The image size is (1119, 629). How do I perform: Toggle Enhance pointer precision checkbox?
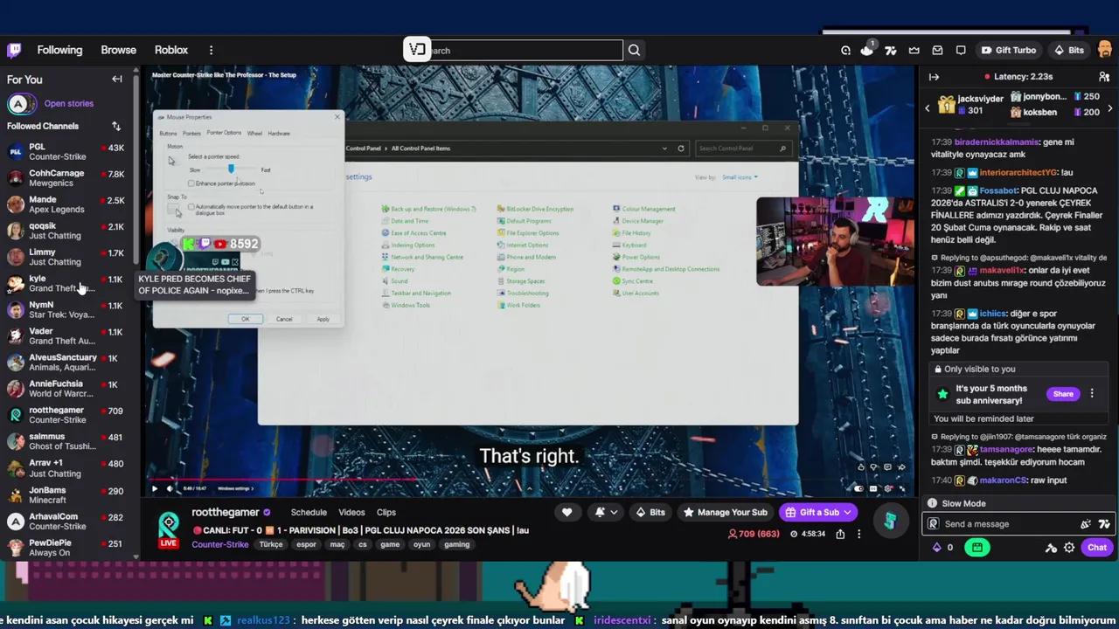pyautogui.click(x=191, y=183)
